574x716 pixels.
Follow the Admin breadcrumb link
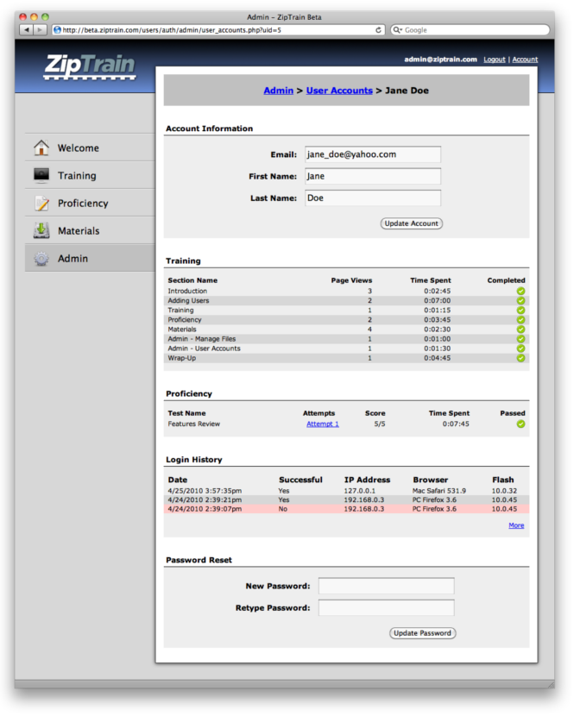(x=278, y=91)
